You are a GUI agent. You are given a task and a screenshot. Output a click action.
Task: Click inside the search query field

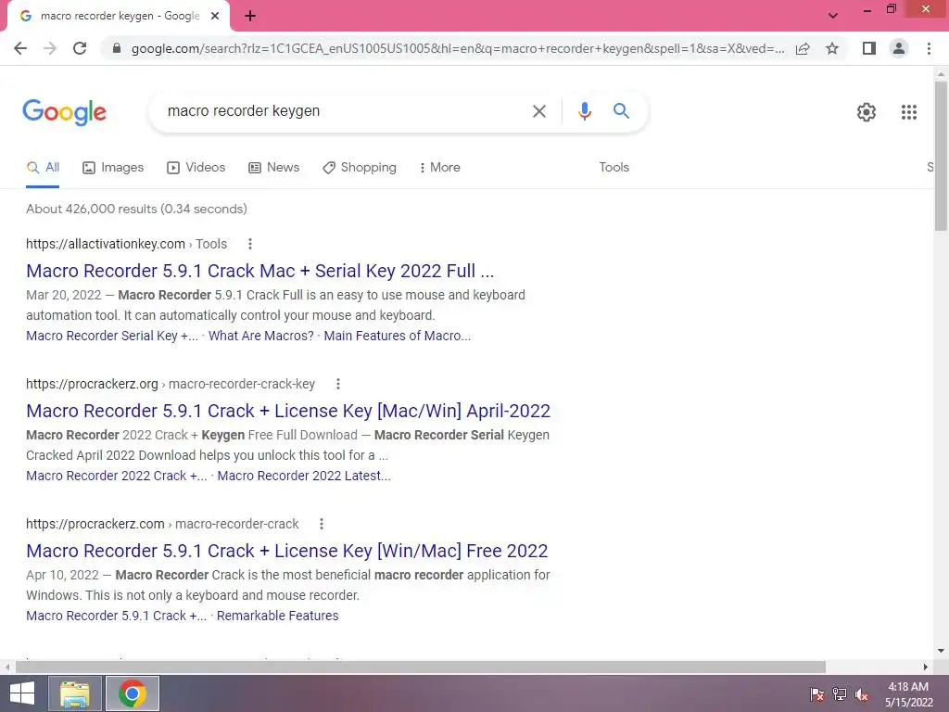(x=339, y=111)
